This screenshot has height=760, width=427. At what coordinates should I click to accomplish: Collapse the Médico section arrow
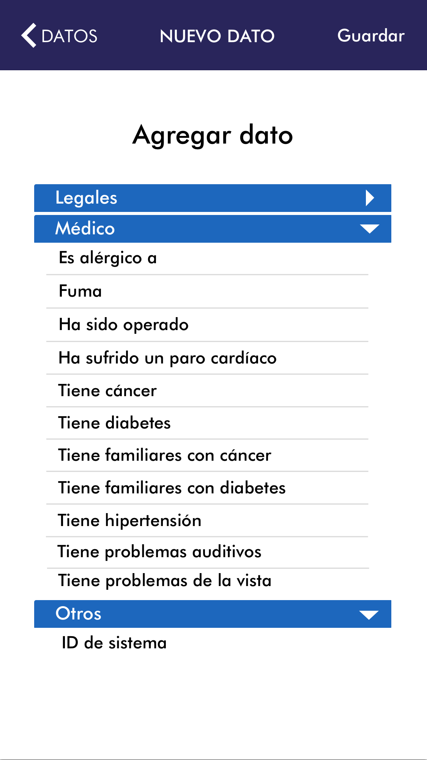pos(369,229)
